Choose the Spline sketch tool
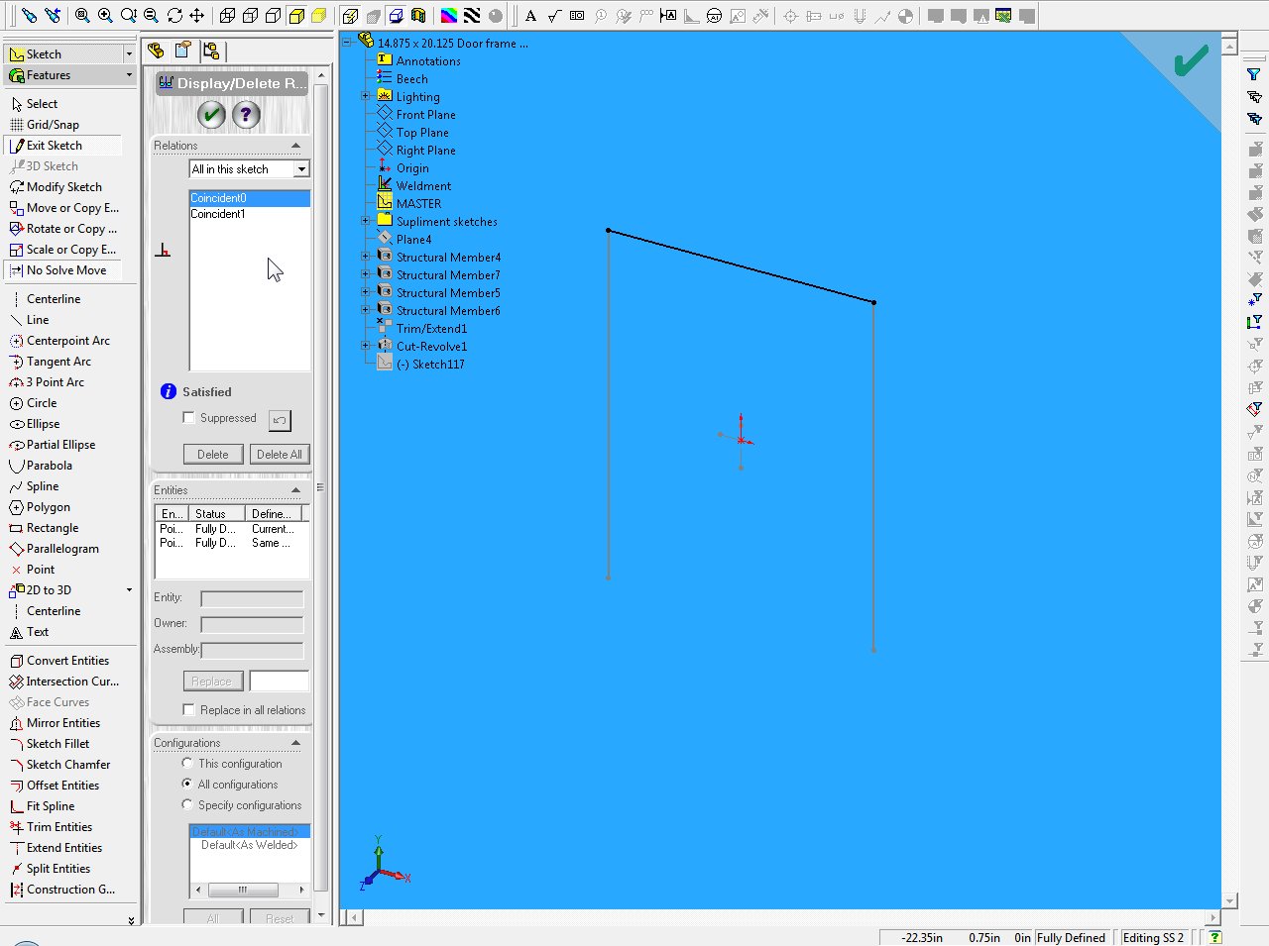1269x946 pixels. [42, 486]
